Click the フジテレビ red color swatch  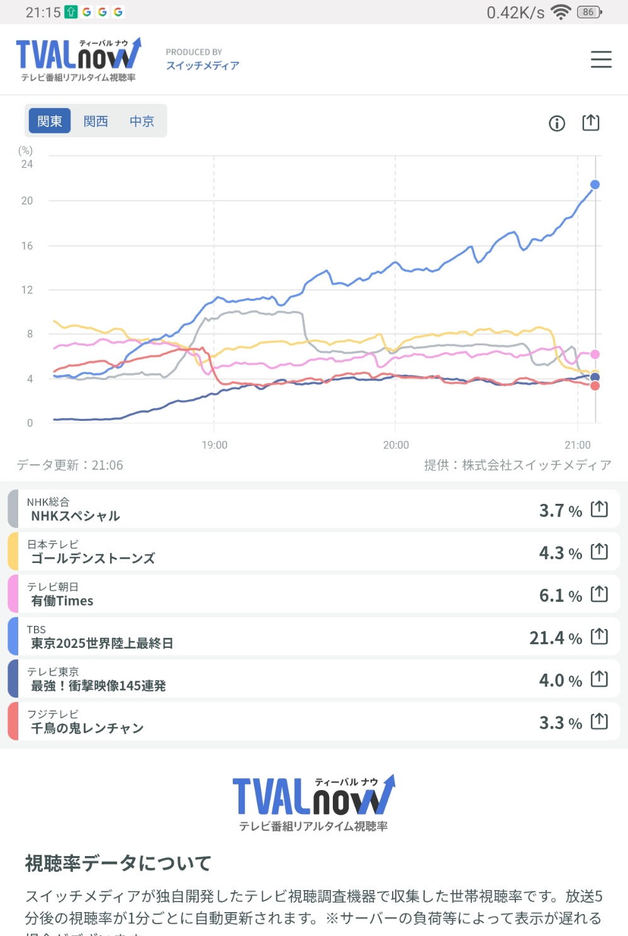click(13, 721)
